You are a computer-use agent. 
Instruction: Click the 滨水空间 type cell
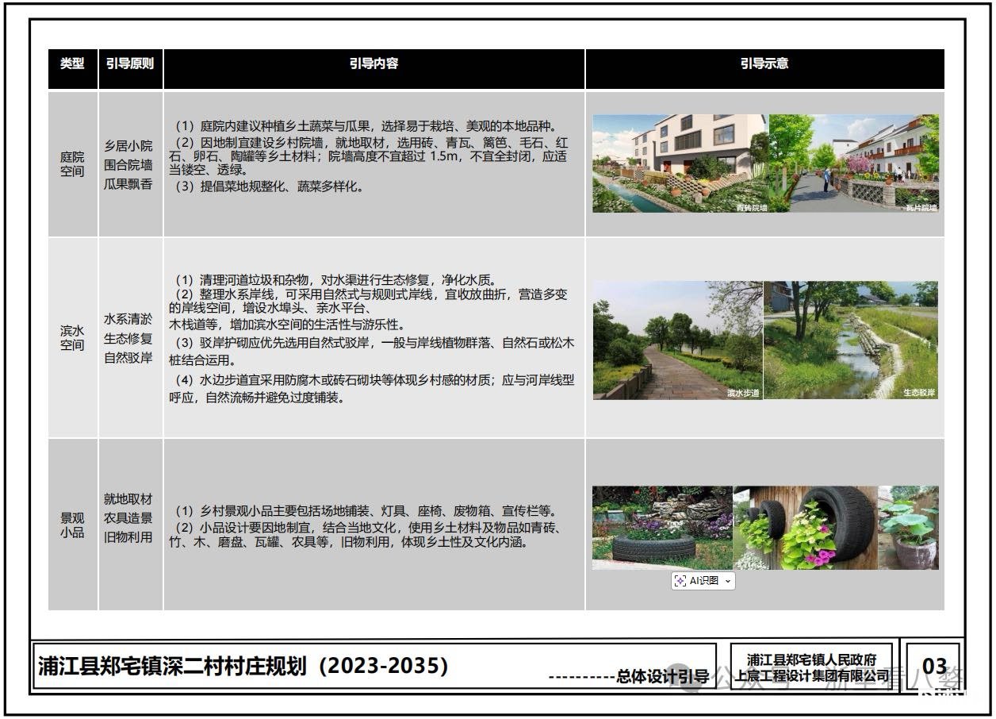pyautogui.click(x=72, y=338)
